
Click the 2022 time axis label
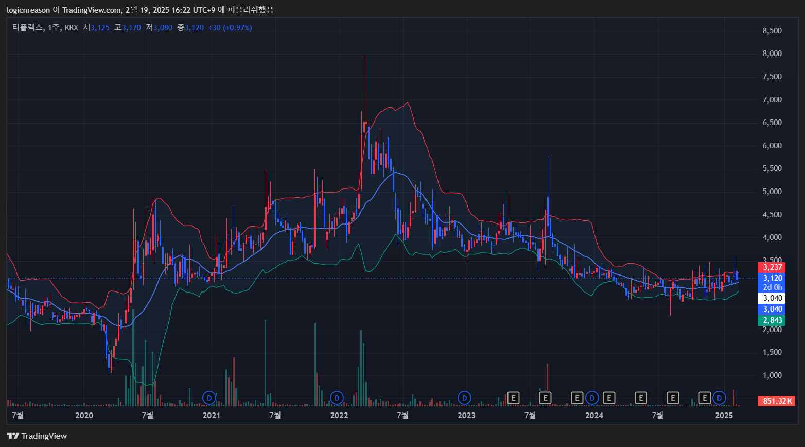339,415
